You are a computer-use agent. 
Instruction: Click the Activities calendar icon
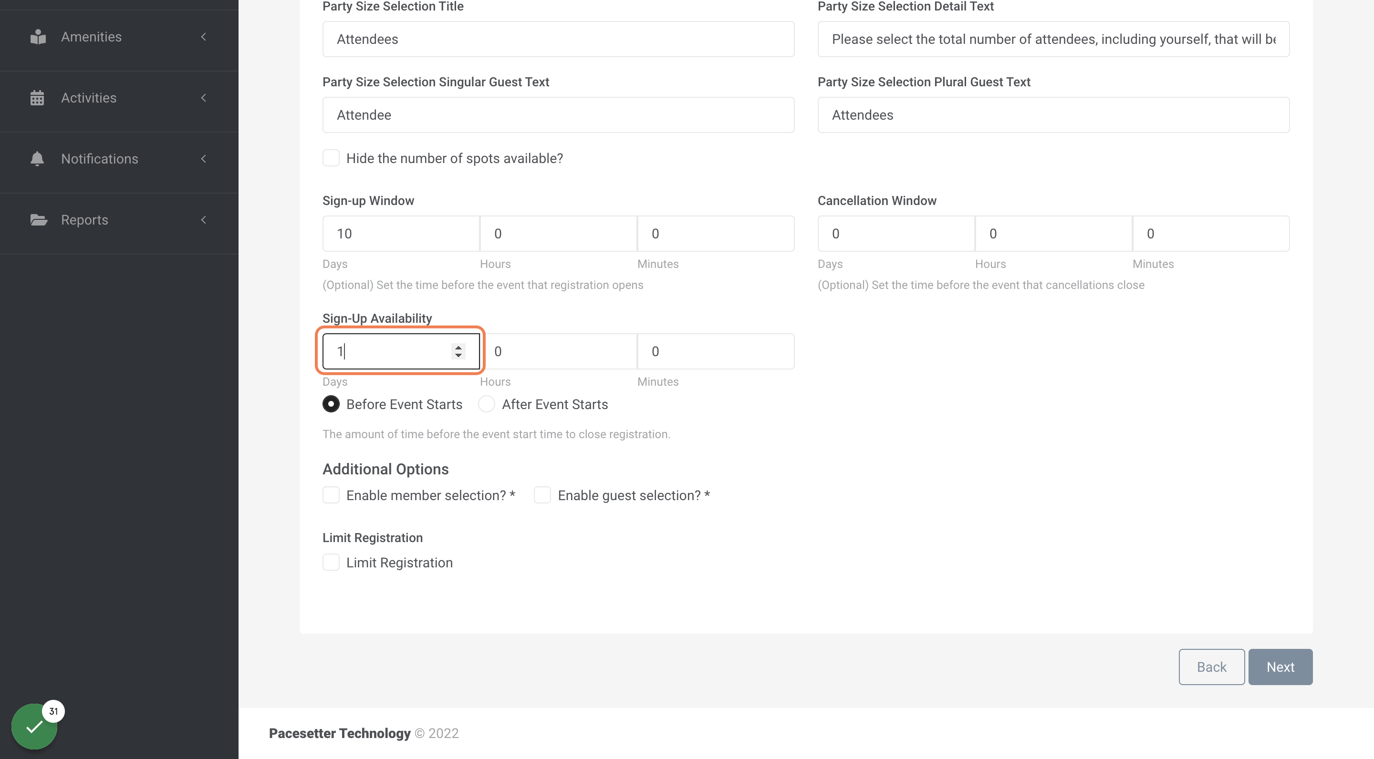(37, 98)
